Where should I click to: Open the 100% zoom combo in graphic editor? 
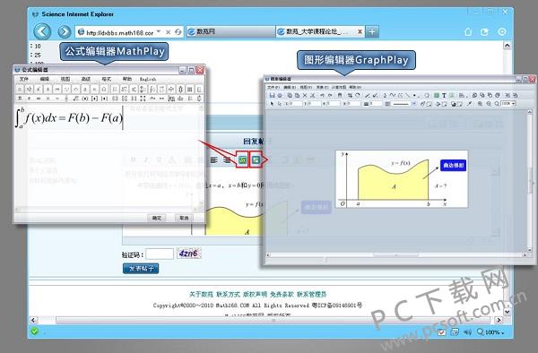(x=508, y=104)
